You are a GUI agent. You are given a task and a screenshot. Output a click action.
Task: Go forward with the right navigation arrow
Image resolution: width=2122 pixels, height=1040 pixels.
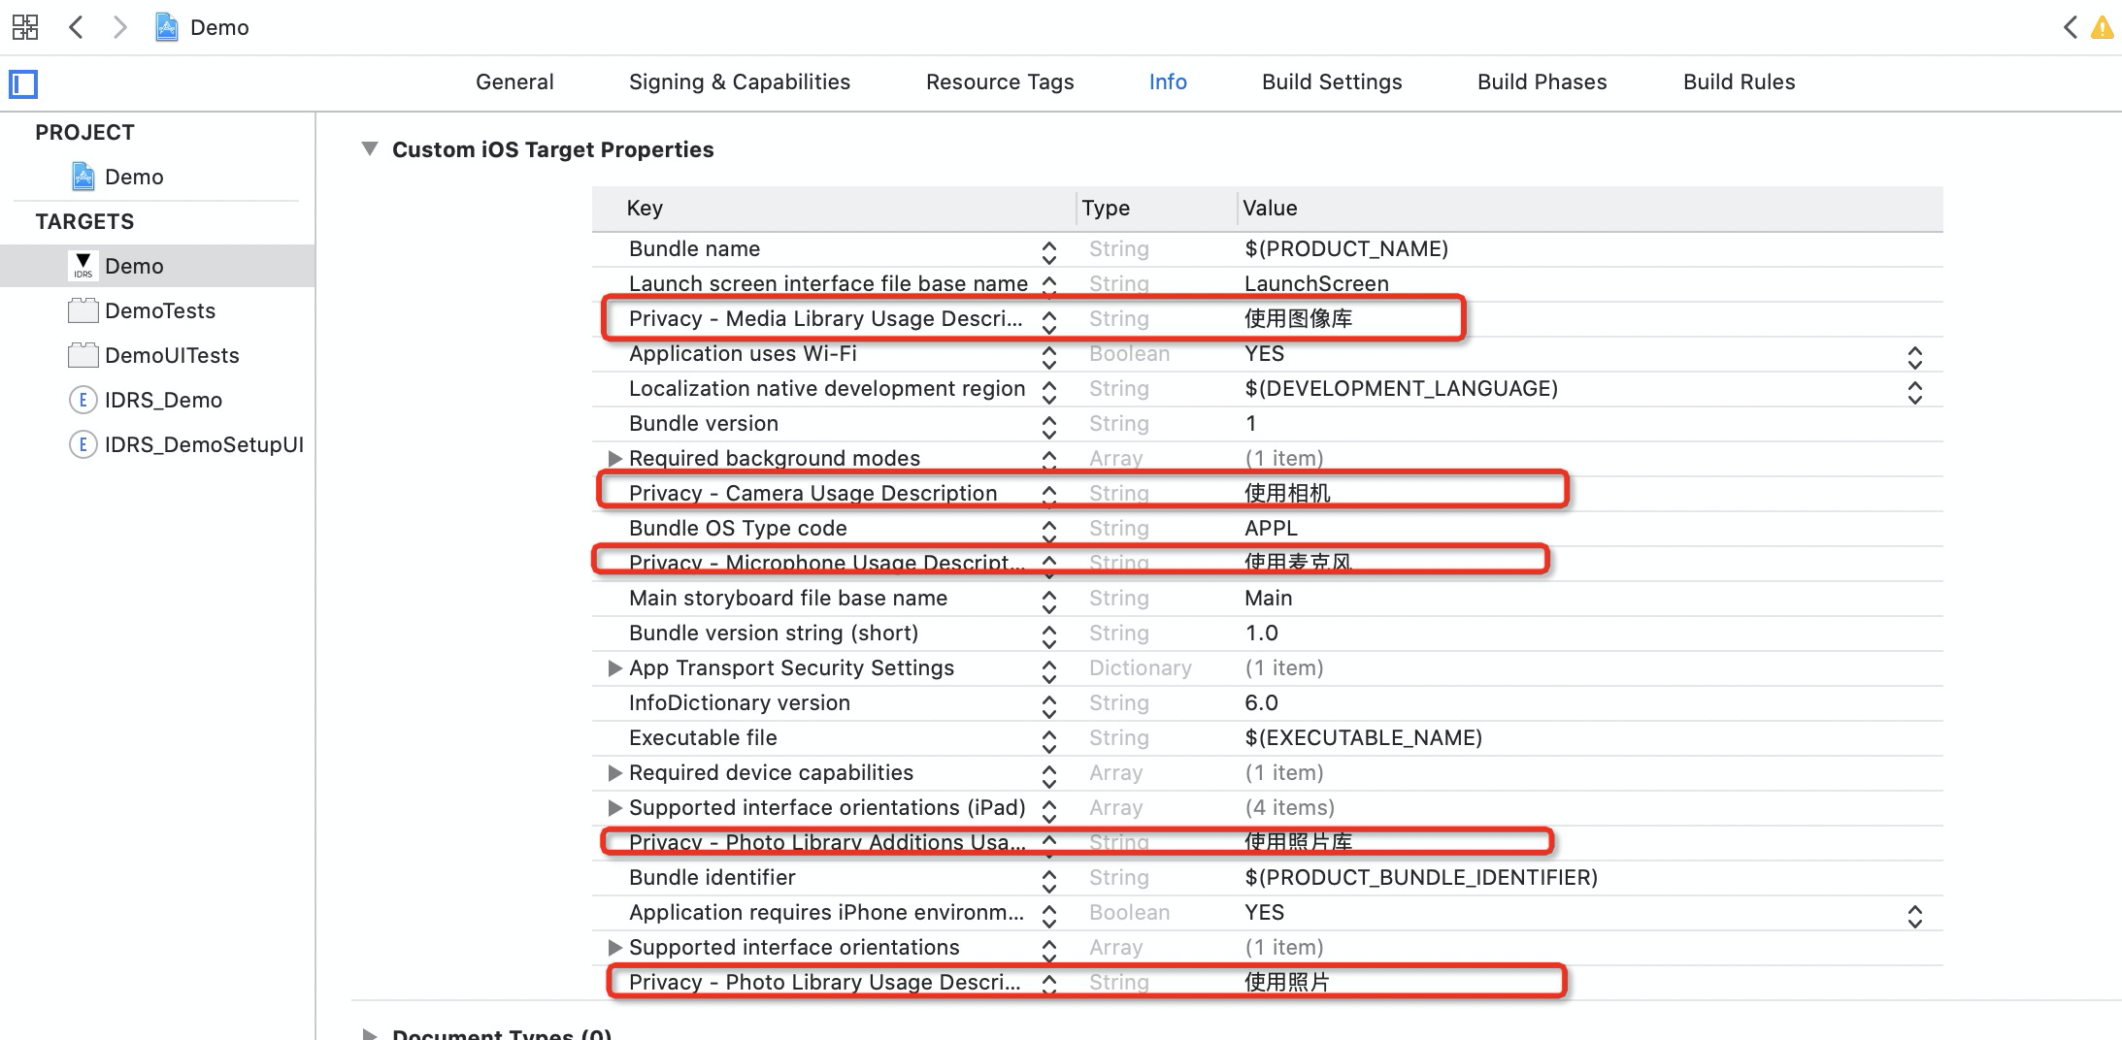119,27
